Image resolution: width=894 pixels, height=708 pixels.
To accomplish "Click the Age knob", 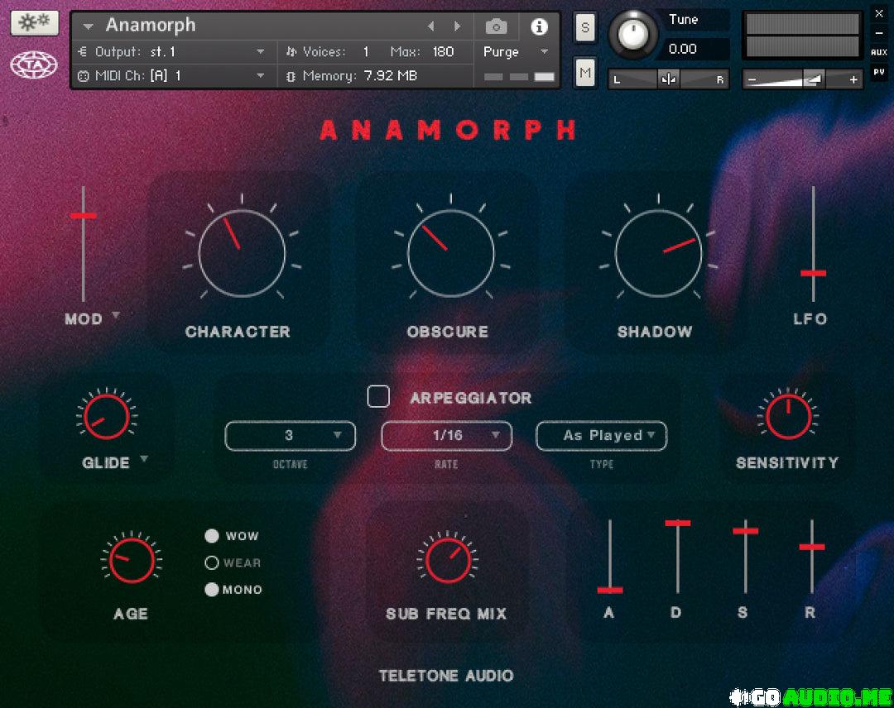I will click(x=132, y=561).
